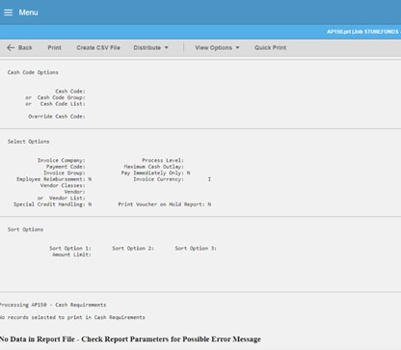401x350 pixels.
Task: Click the 'Payment Code:' label
Action: [66, 167]
